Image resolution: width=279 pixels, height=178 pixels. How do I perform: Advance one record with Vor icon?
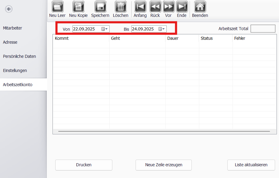(x=168, y=7)
